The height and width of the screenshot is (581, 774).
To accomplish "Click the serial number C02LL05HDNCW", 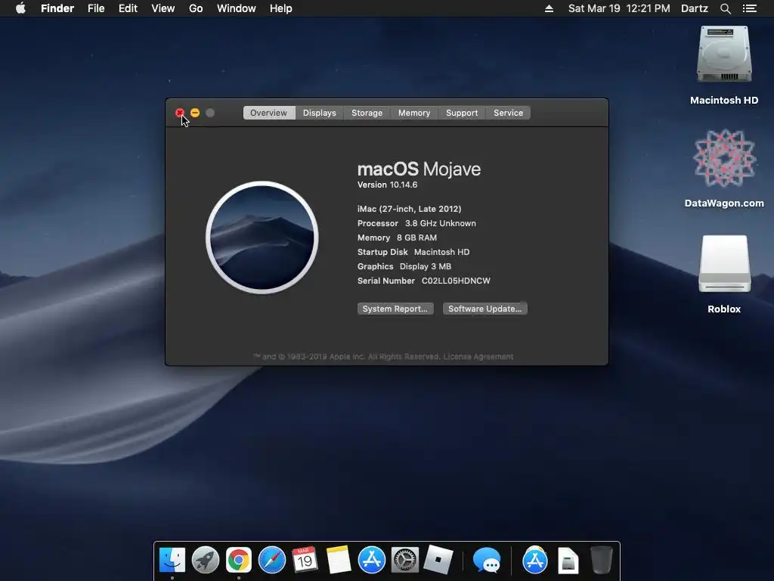I will 456,281.
